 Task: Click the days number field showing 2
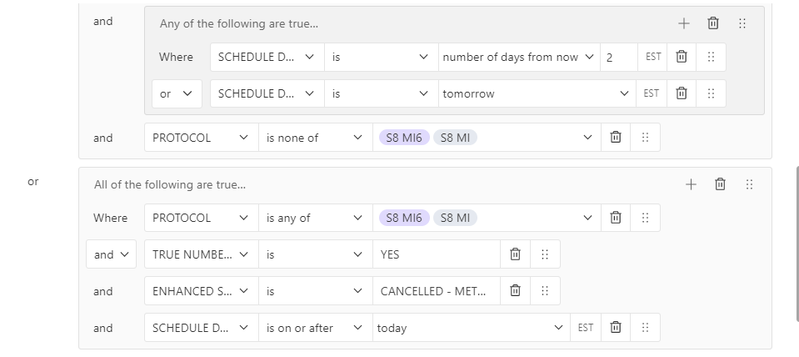click(x=619, y=57)
